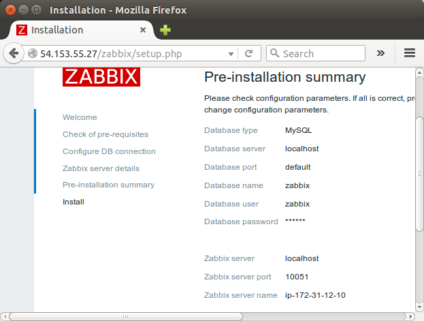This screenshot has width=424, height=321.
Task: Open the Zabbix server details step
Action: [101, 168]
